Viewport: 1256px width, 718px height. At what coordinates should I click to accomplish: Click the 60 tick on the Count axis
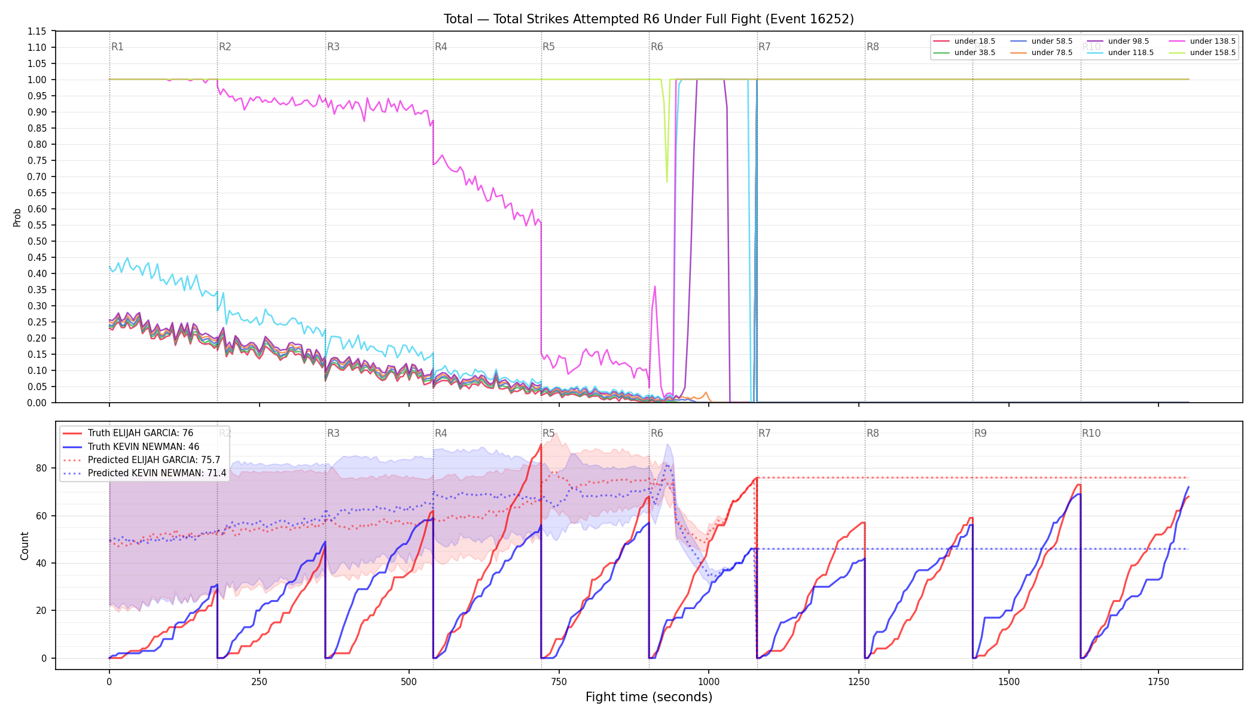click(x=41, y=516)
